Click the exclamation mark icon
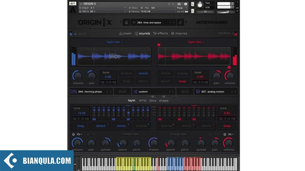Image resolution: width=305 pixels, height=171 pixels. pos(121,23)
